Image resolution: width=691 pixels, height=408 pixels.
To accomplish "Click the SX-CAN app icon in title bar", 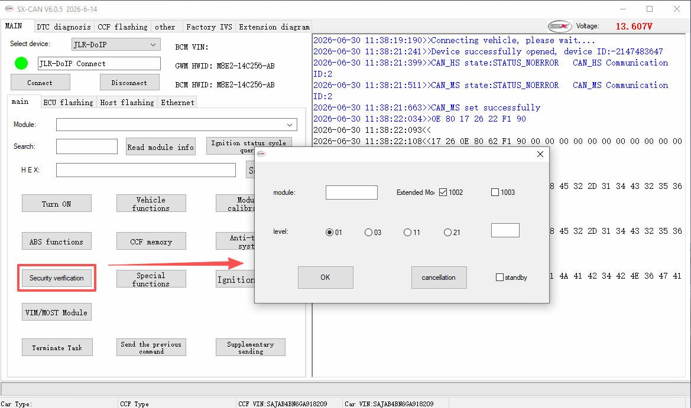I will [x=9, y=9].
